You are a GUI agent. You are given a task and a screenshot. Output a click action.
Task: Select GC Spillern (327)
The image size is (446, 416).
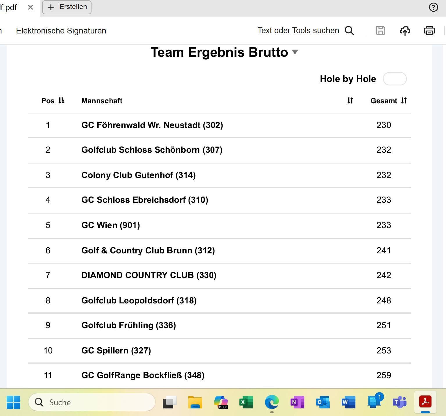click(x=116, y=351)
